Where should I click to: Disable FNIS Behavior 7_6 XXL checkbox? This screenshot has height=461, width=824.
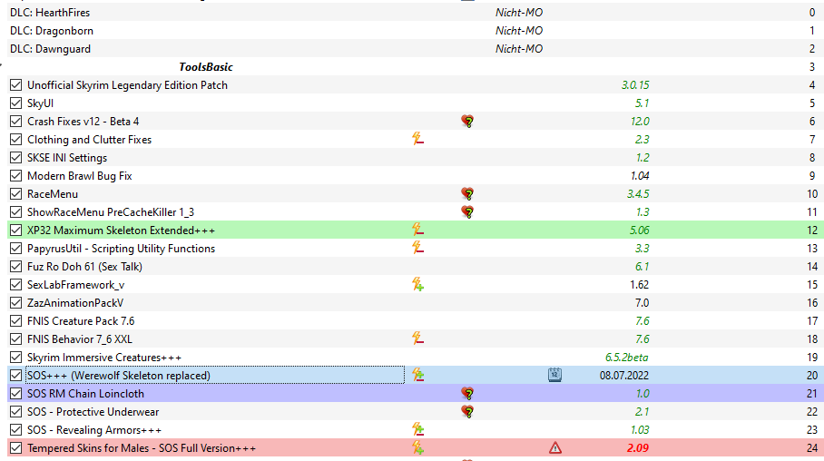tap(15, 339)
